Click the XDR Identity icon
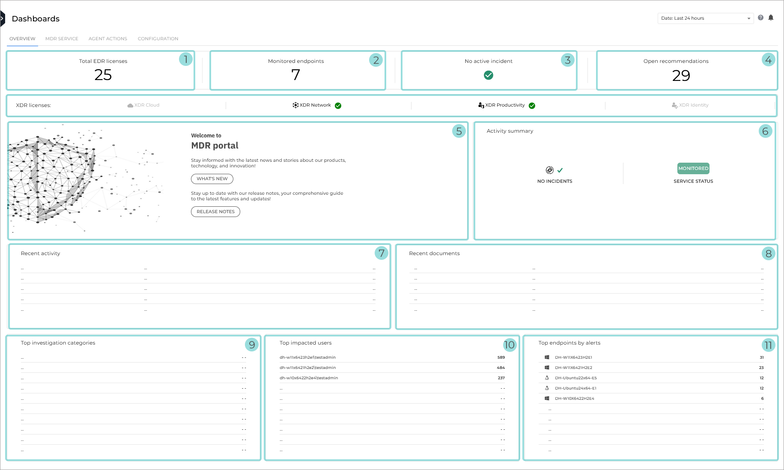 [x=675, y=105]
